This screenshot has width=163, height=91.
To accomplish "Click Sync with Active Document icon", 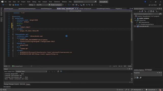I will [x=149, y=11].
